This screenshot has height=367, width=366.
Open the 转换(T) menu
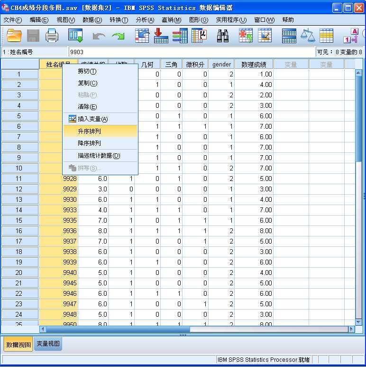119,20
